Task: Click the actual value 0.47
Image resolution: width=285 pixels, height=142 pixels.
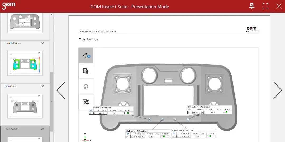Action: [151, 136]
